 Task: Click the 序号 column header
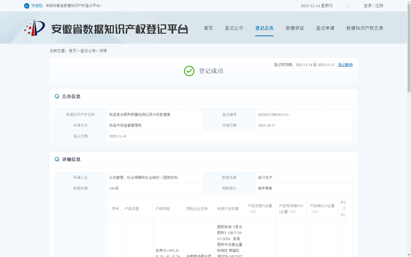116,209
